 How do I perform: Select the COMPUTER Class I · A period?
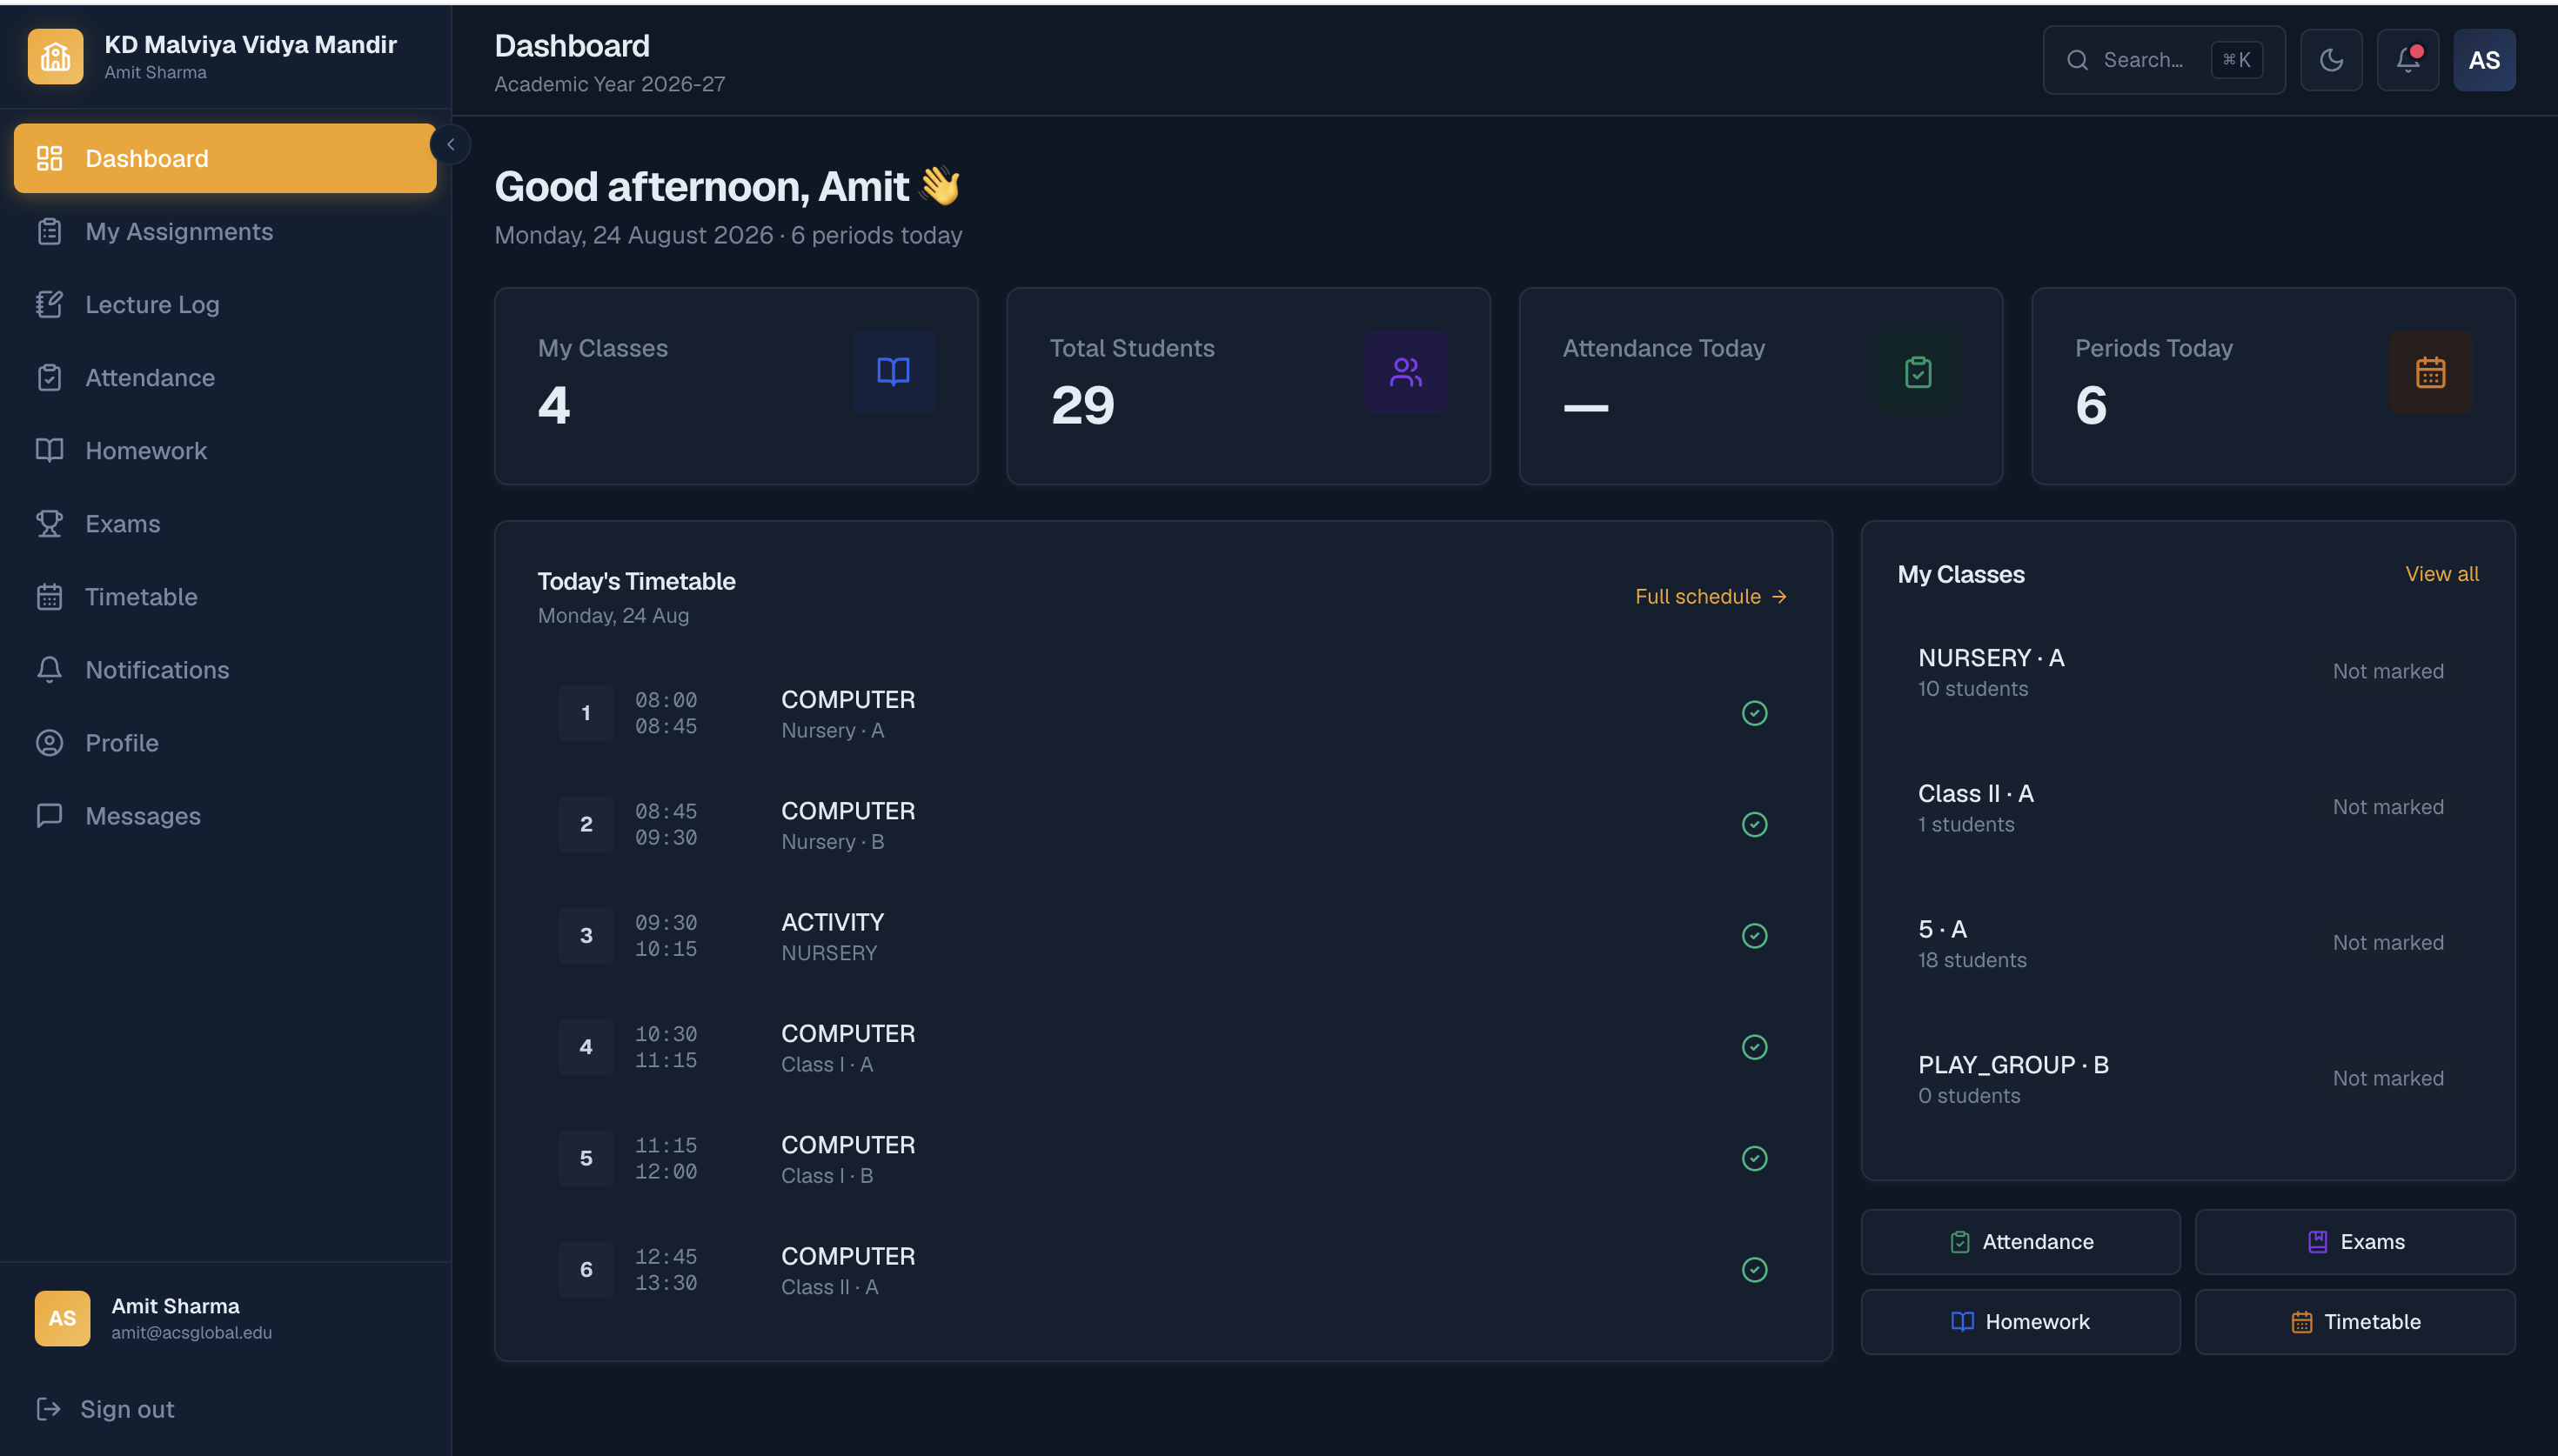point(1163,1047)
